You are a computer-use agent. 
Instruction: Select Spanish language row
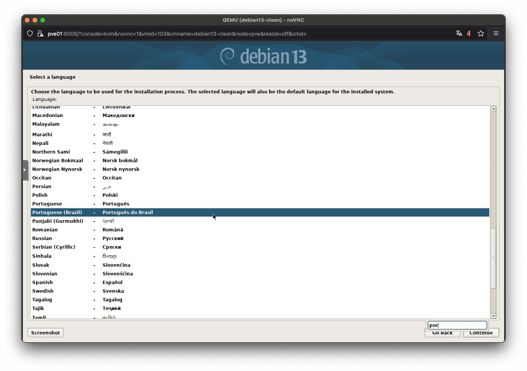[x=260, y=283]
